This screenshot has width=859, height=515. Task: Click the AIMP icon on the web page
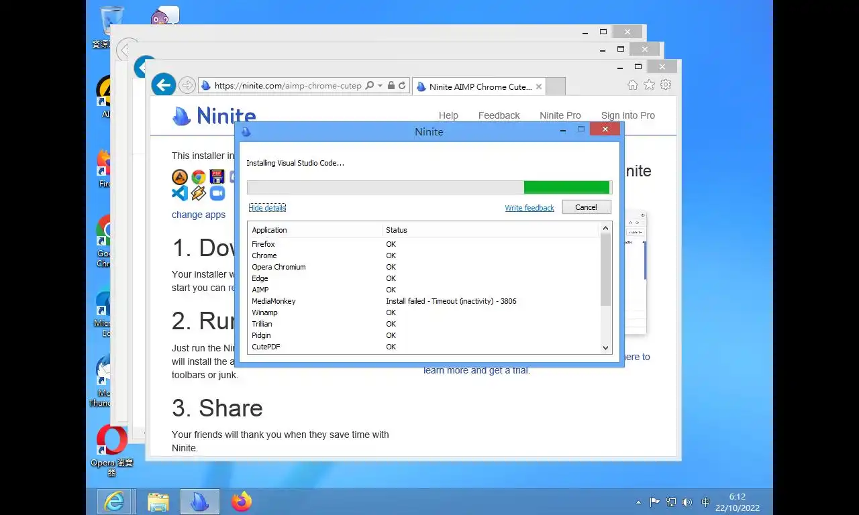pos(180,177)
